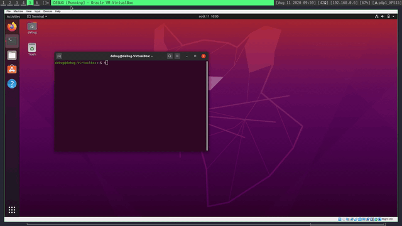Open the Files manager in the dock
Viewport: 402px width, 226px height.
coord(12,55)
